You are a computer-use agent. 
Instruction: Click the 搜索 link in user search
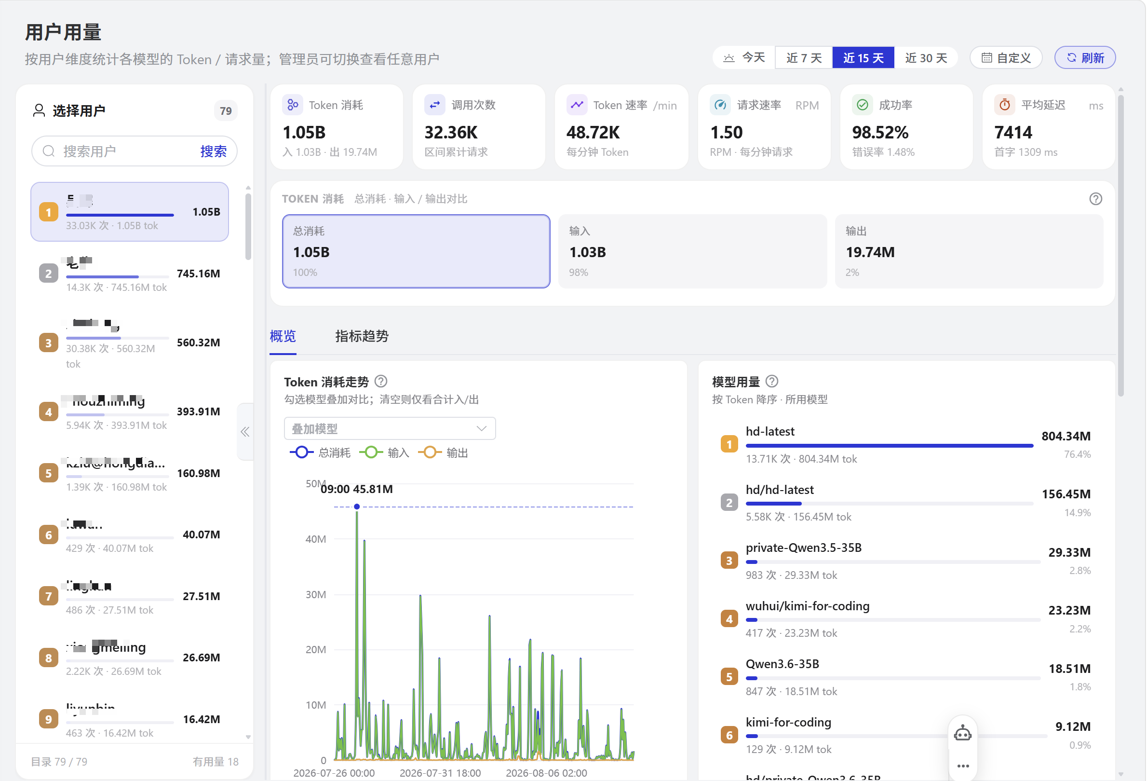pyautogui.click(x=213, y=151)
